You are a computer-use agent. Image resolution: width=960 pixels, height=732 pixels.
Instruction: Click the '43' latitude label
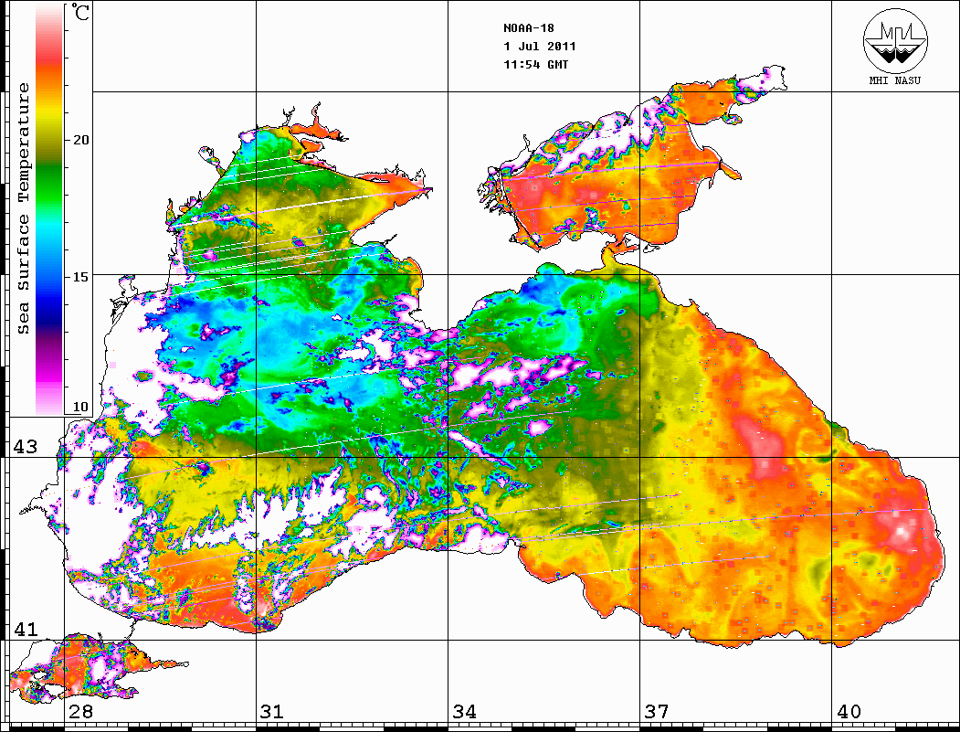tap(26, 447)
